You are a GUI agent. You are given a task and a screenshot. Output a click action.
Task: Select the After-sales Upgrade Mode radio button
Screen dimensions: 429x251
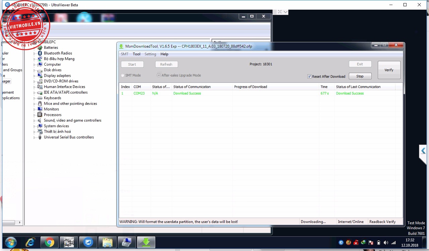159,75
